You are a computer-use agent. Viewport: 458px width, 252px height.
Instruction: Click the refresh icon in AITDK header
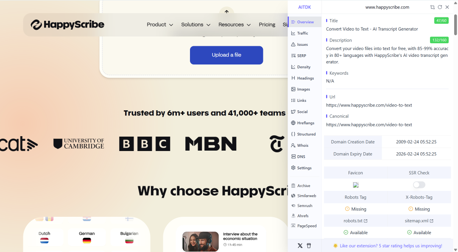tap(440, 7)
